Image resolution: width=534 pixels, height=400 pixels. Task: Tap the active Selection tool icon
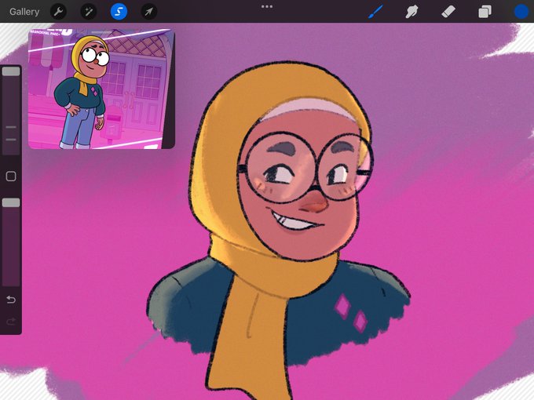119,12
